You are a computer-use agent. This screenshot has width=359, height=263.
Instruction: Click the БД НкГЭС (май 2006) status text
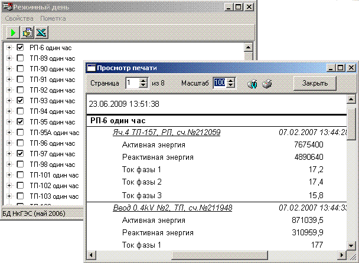(34, 213)
